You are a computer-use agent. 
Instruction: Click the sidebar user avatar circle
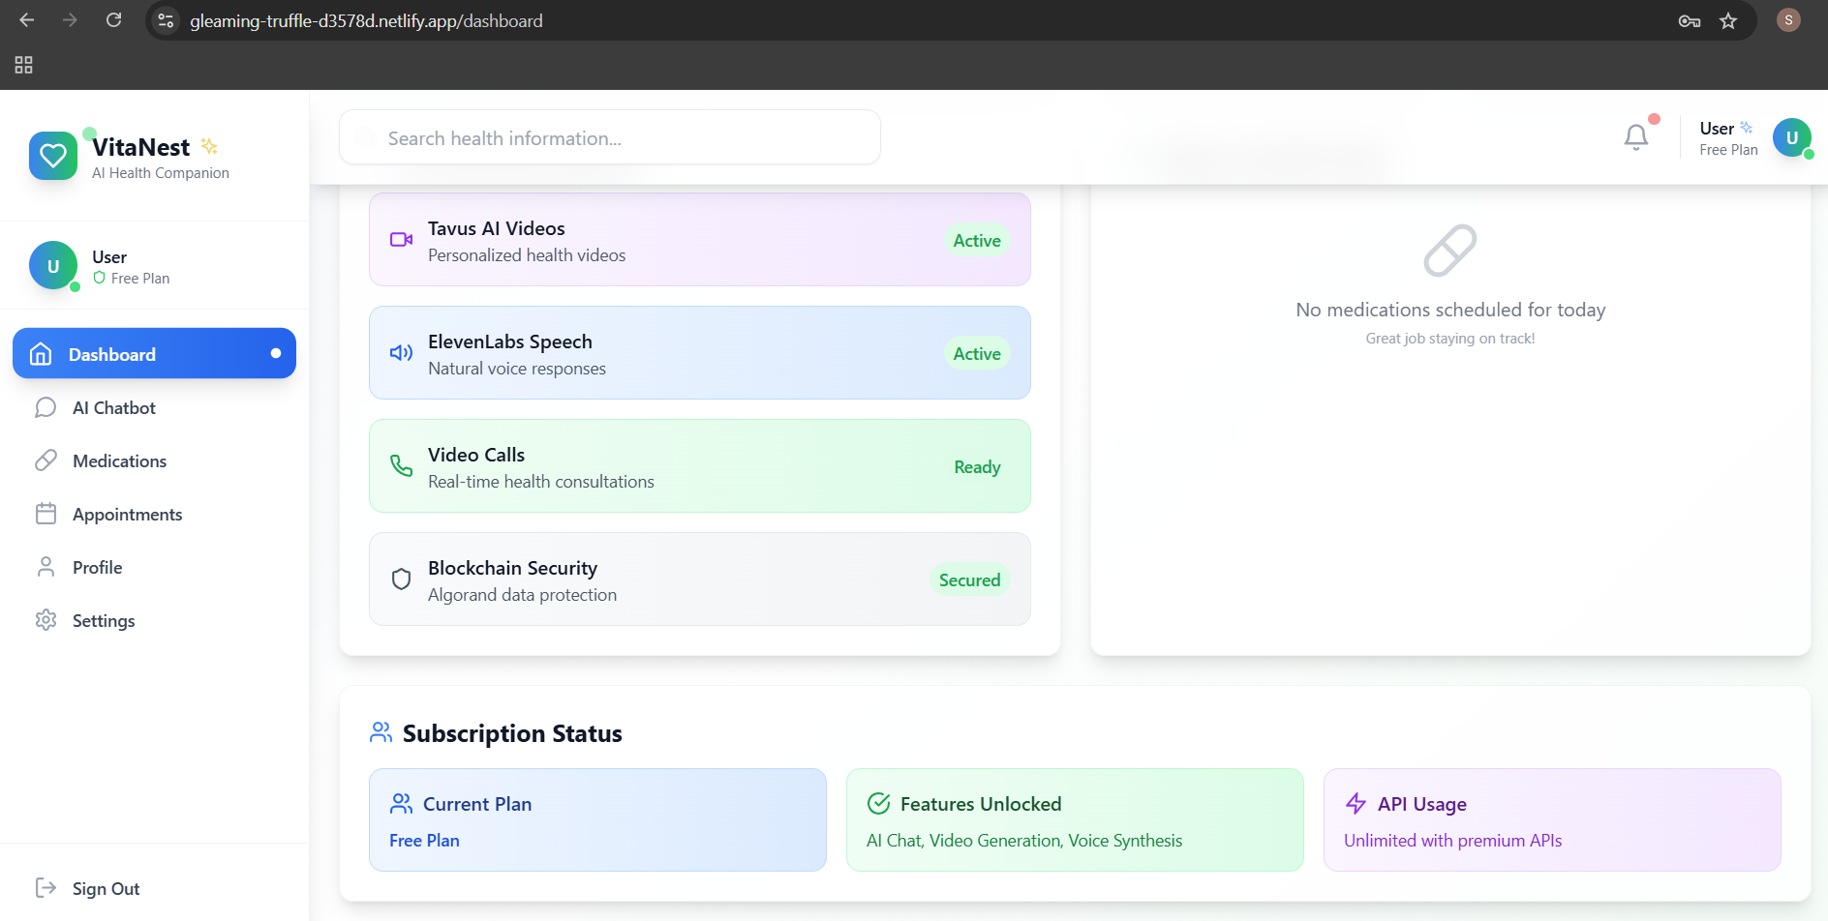tap(53, 265)
